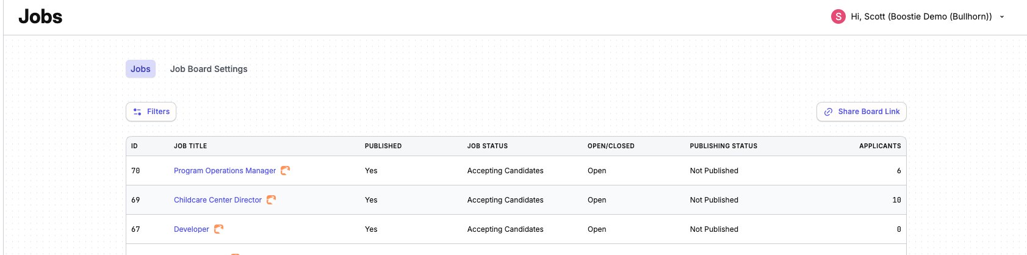
Task: Open the Childcare Center Director job
Action: 218,200
